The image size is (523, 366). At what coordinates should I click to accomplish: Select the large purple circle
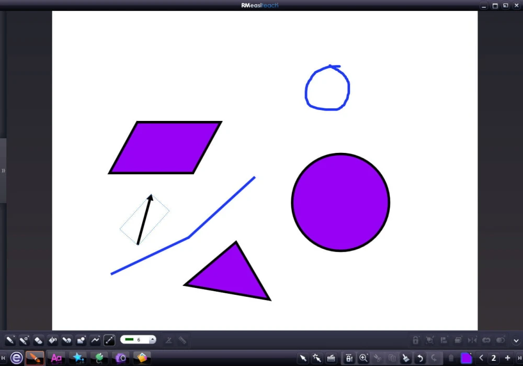(x=340, y=202)
